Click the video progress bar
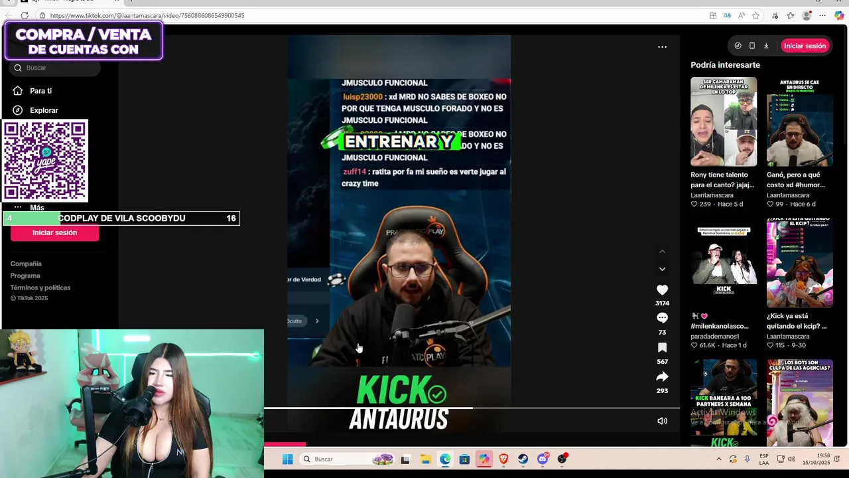The image size is (849, 478). tap(472, 408)
